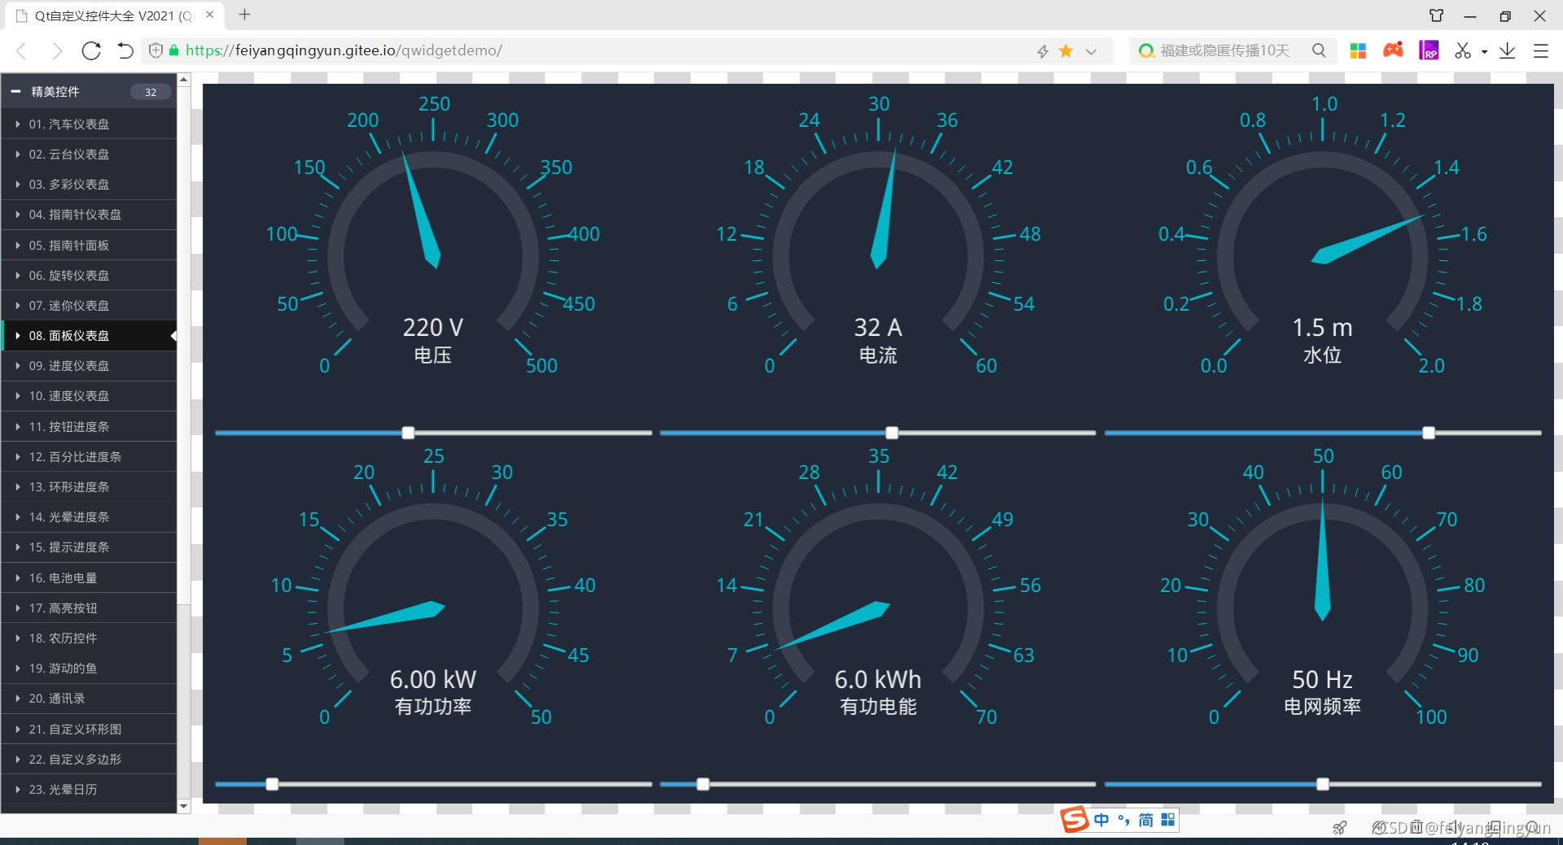This screenshot has width=1563, height=845.
Task: Open 13. 环形进度条 item
Action: [x=88, y=486]
